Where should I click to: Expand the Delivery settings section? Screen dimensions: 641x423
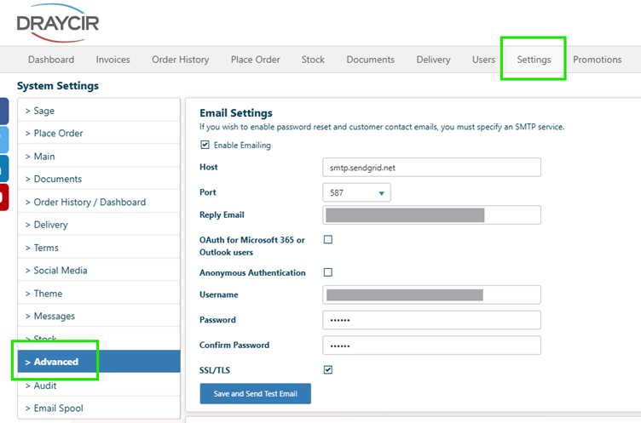tap(99, 225)
